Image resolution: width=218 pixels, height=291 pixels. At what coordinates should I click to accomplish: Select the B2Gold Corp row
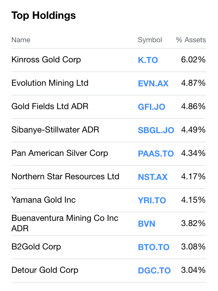pos(36,247)
